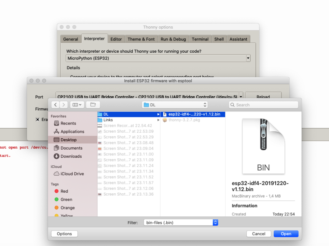
Task: Change the file browser view mode
Action: coord(77,105)
